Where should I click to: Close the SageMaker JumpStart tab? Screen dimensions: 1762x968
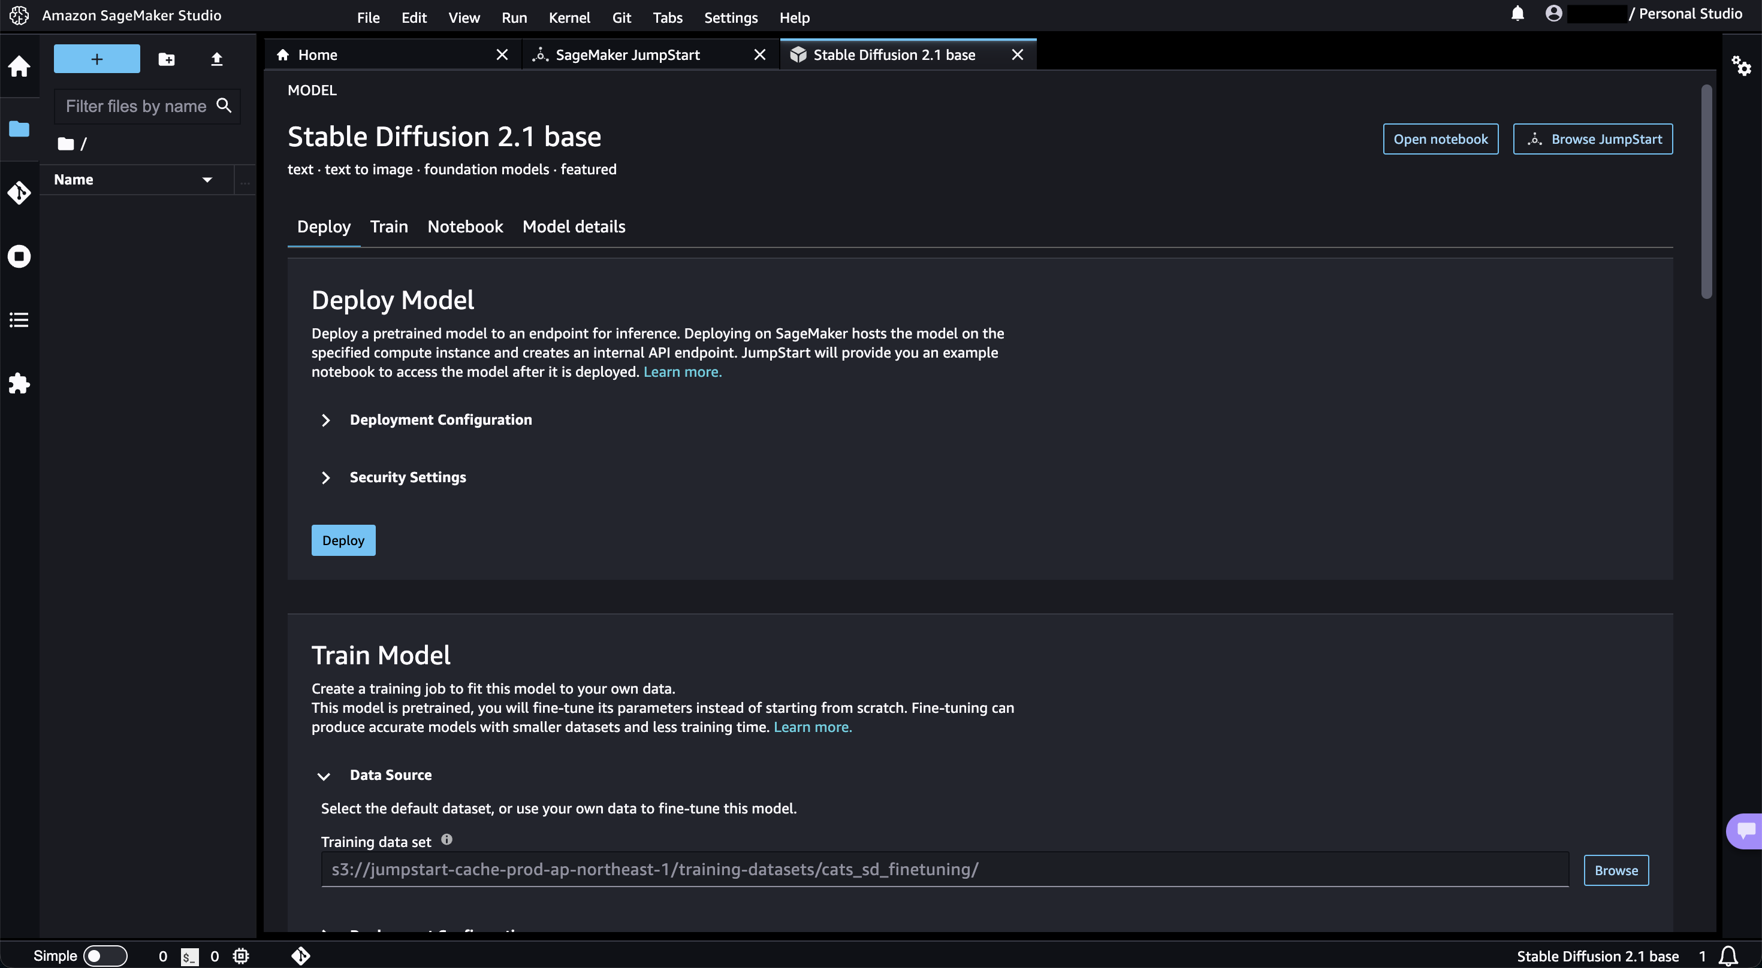760,55
